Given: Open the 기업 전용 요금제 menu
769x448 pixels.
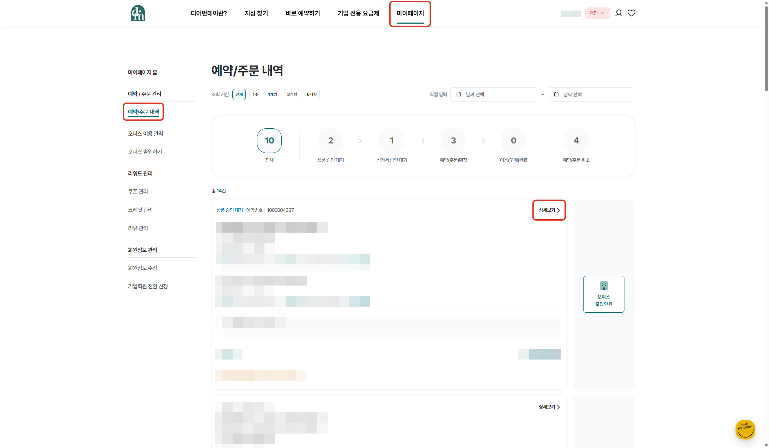Looking at the screenshot, I should pos(358,13).
